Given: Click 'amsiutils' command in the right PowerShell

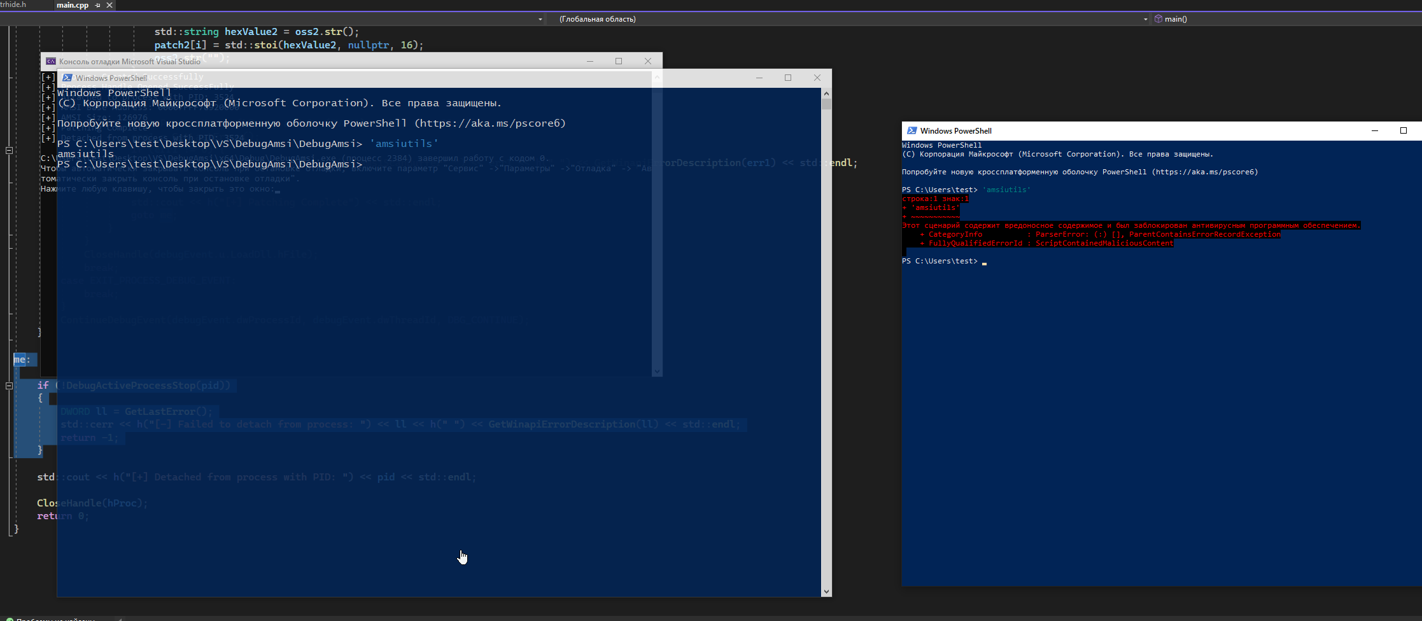Looking at the screenshot, I should coord(1006,190).
